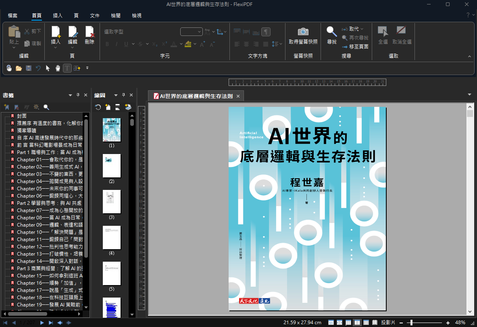Switch to the Insert (插入) ribbon tab
The image size is (477, 327).
tap(58, 15)
